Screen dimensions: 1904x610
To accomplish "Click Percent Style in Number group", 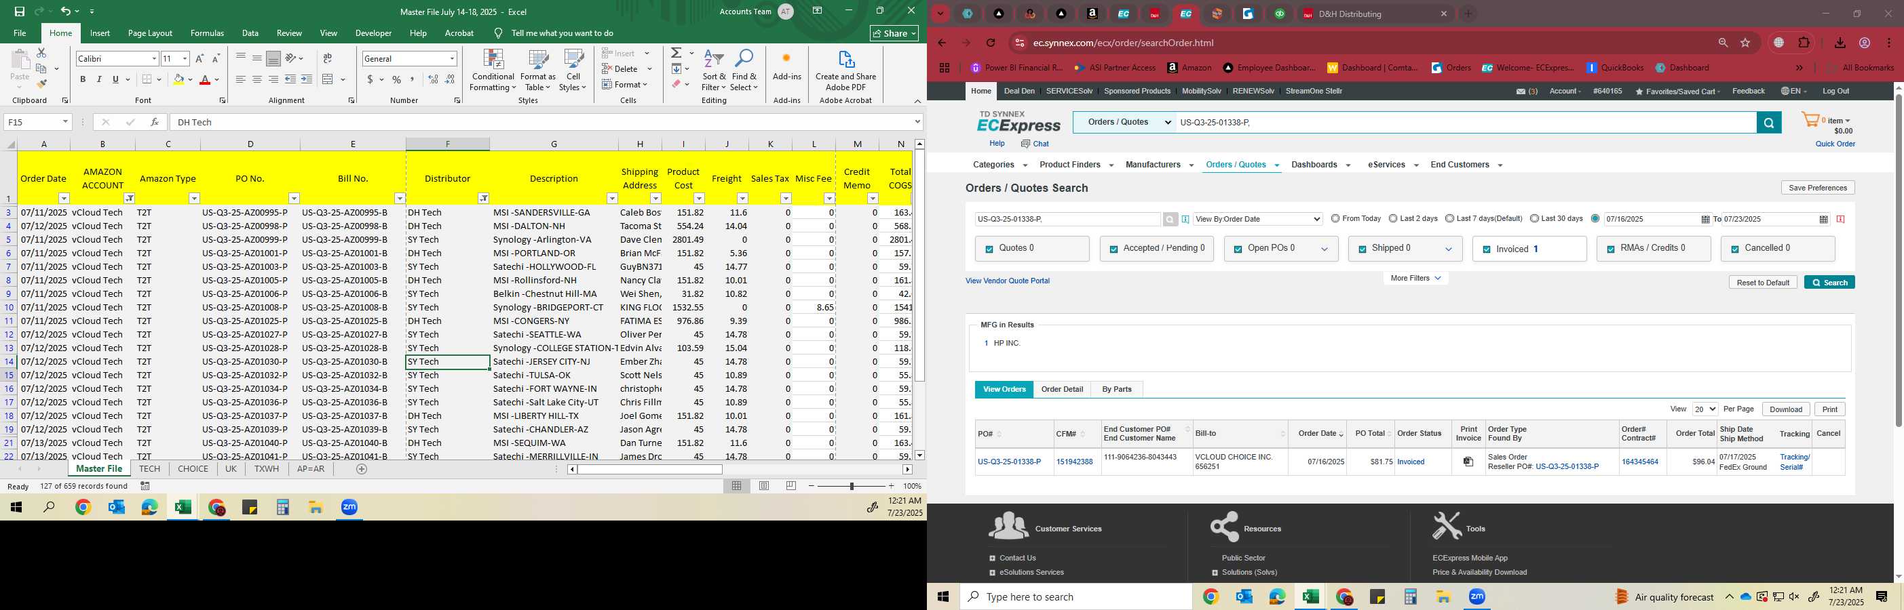I will 397,79.
